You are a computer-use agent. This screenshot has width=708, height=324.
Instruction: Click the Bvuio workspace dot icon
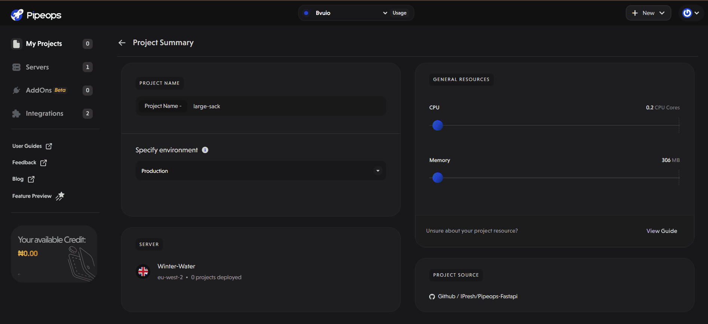click(x=306, y=13)
